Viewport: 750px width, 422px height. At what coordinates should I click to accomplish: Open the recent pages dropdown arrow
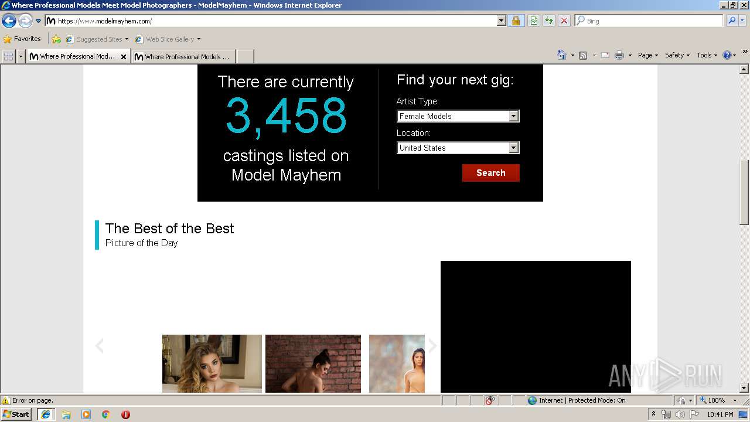(38, 21)
